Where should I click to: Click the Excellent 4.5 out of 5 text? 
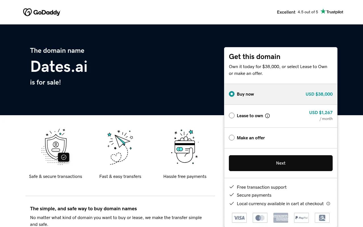coord(297,12)
